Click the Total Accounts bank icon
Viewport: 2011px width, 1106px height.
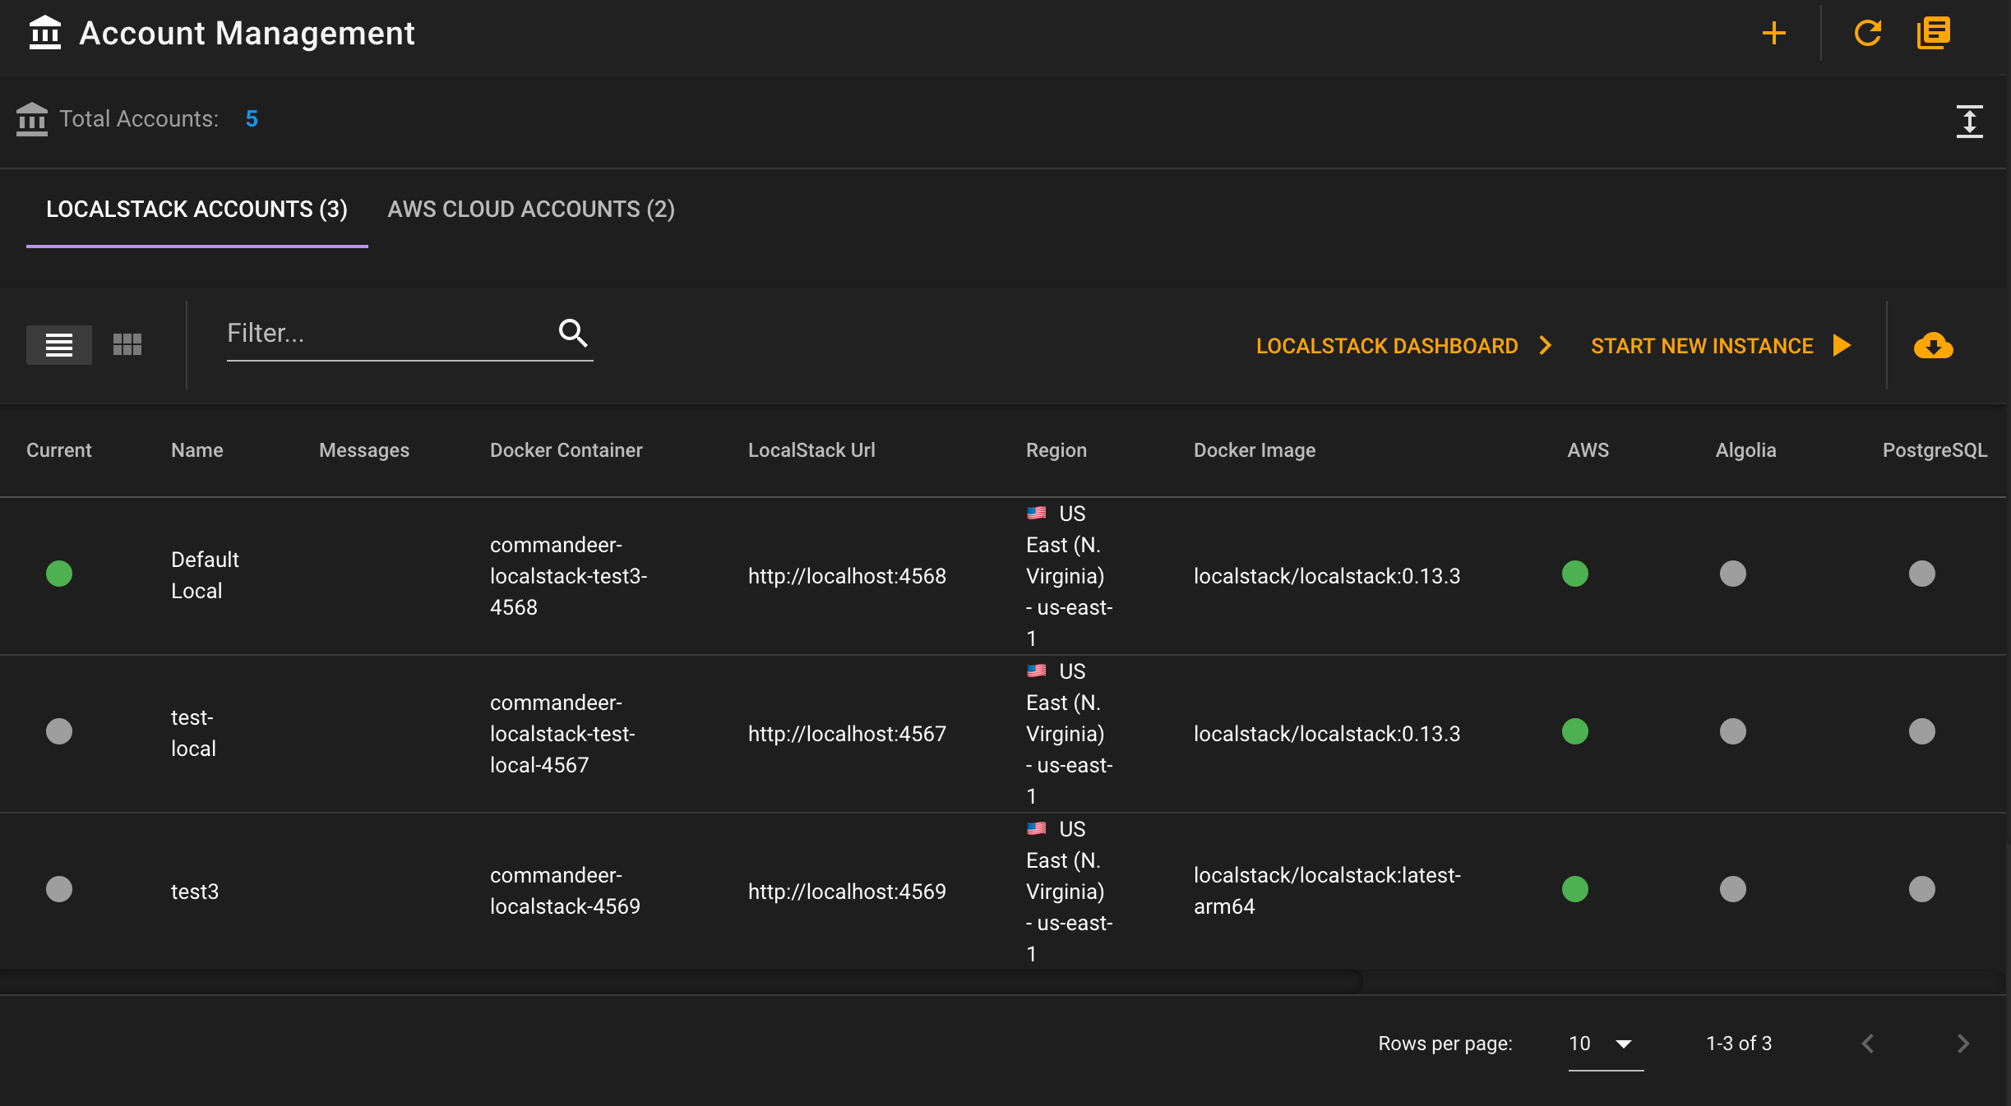[32, 119]
